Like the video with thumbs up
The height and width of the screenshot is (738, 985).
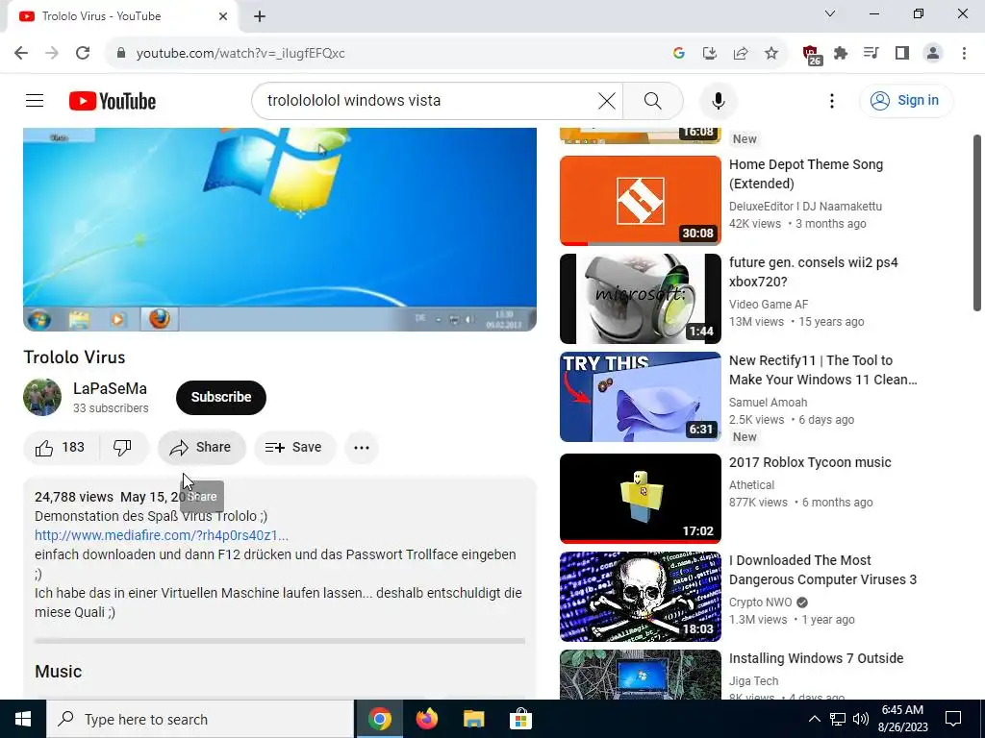click(61, 448)
